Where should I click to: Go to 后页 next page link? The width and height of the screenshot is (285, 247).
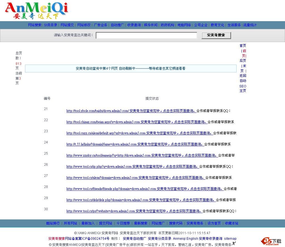point(243,61)
